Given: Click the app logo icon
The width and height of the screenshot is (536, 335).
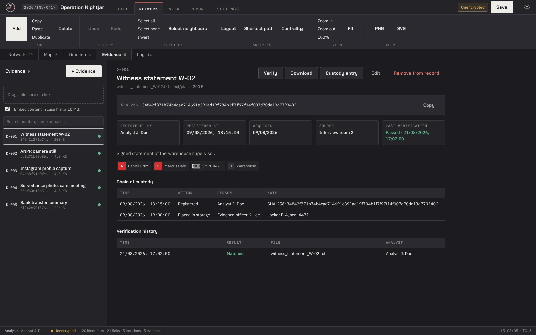Looking at the screenshot, I should 10,7.
